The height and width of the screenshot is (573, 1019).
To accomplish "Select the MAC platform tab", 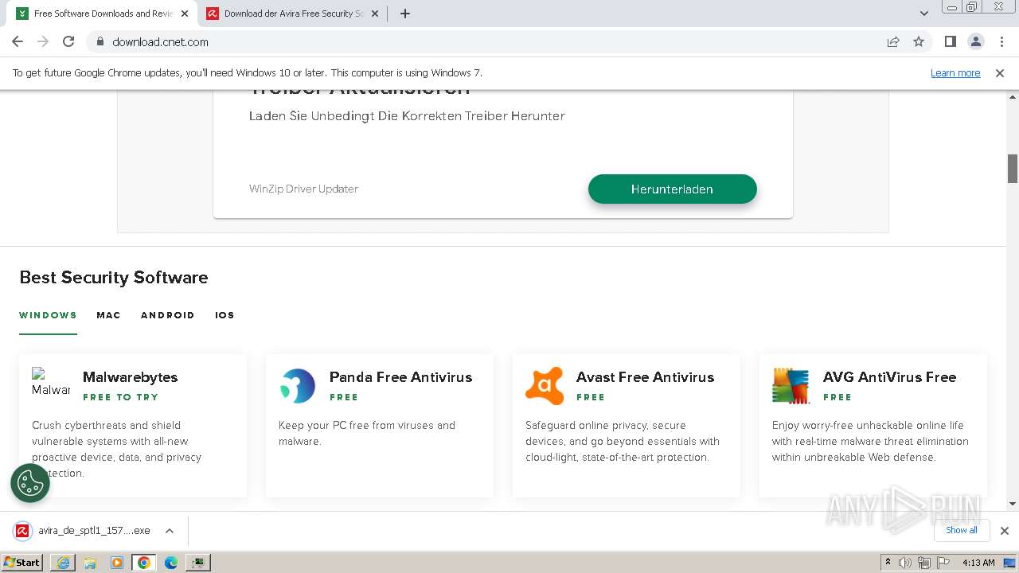I will (108, 315).
